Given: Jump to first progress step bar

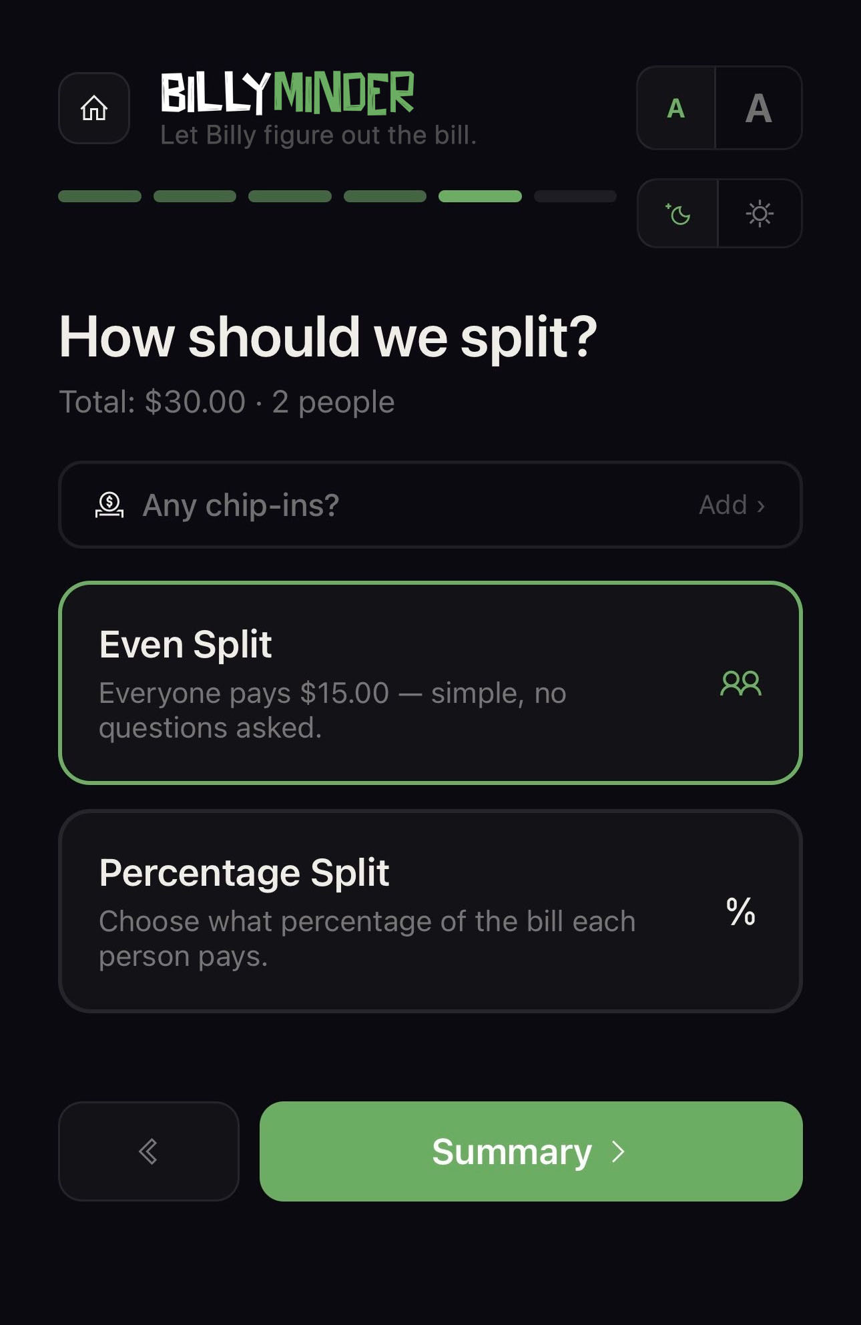Looking at the screenshot, I should tap(100, 196).
